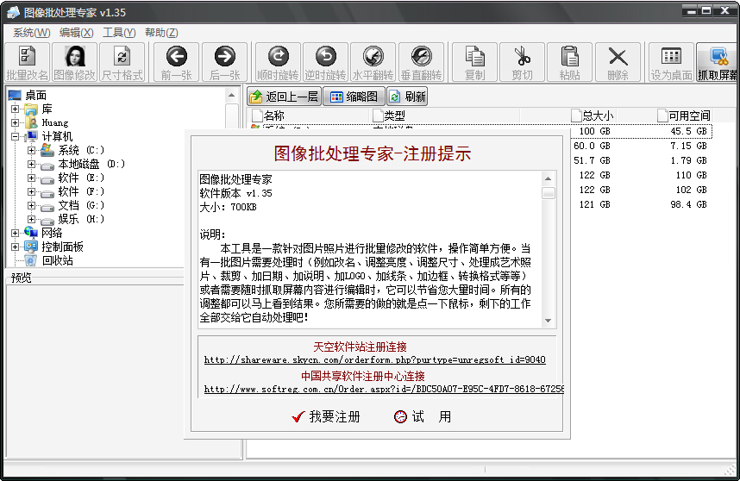
Task: Click 我要注册 register button
Action: (326, 416)
